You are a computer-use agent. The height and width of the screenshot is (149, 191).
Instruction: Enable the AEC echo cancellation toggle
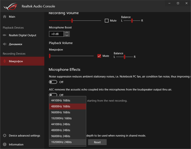tap(53, 95)
